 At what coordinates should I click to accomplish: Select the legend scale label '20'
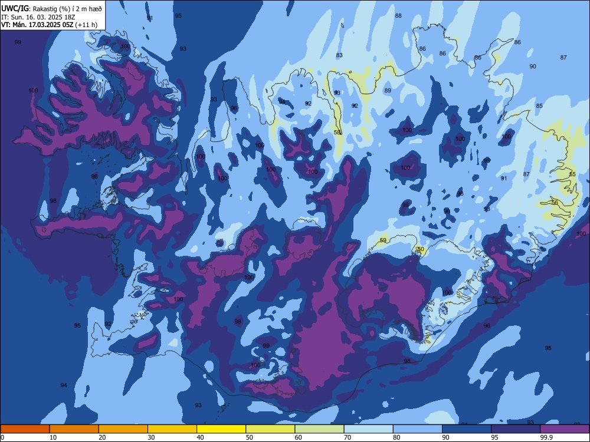(102, 437)
